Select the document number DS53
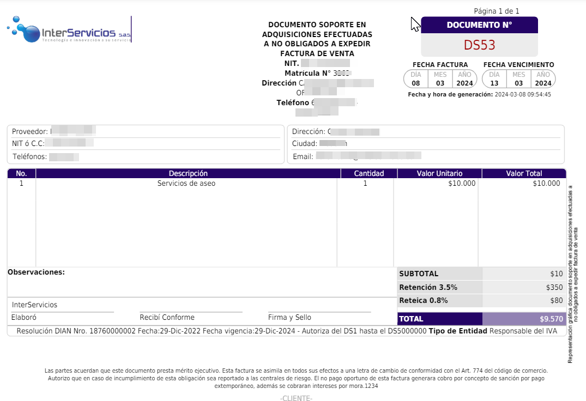 pyautogui.click(x=479, y=45)
